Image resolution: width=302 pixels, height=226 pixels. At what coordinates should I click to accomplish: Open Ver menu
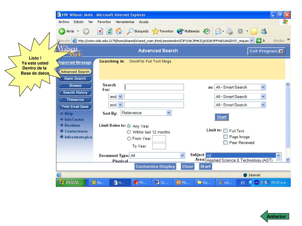(x=91, y=22)
